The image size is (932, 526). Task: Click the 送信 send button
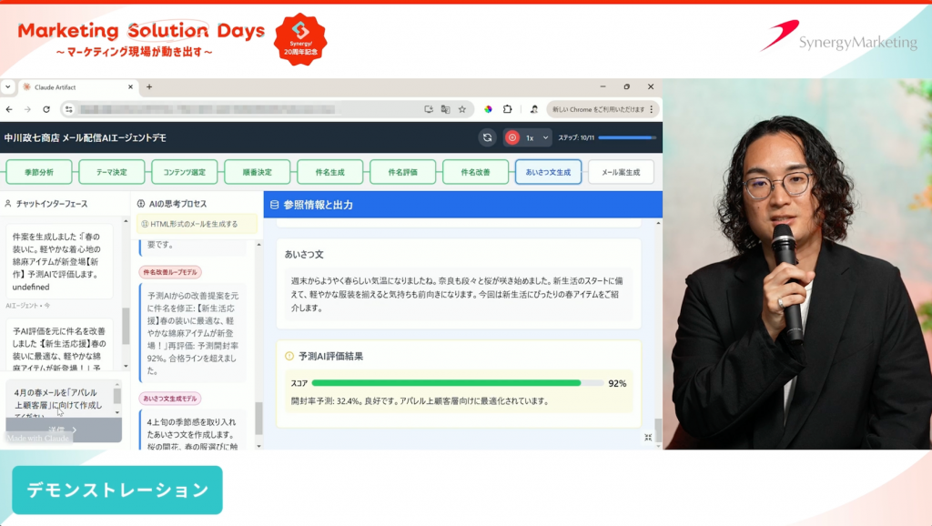64,430
